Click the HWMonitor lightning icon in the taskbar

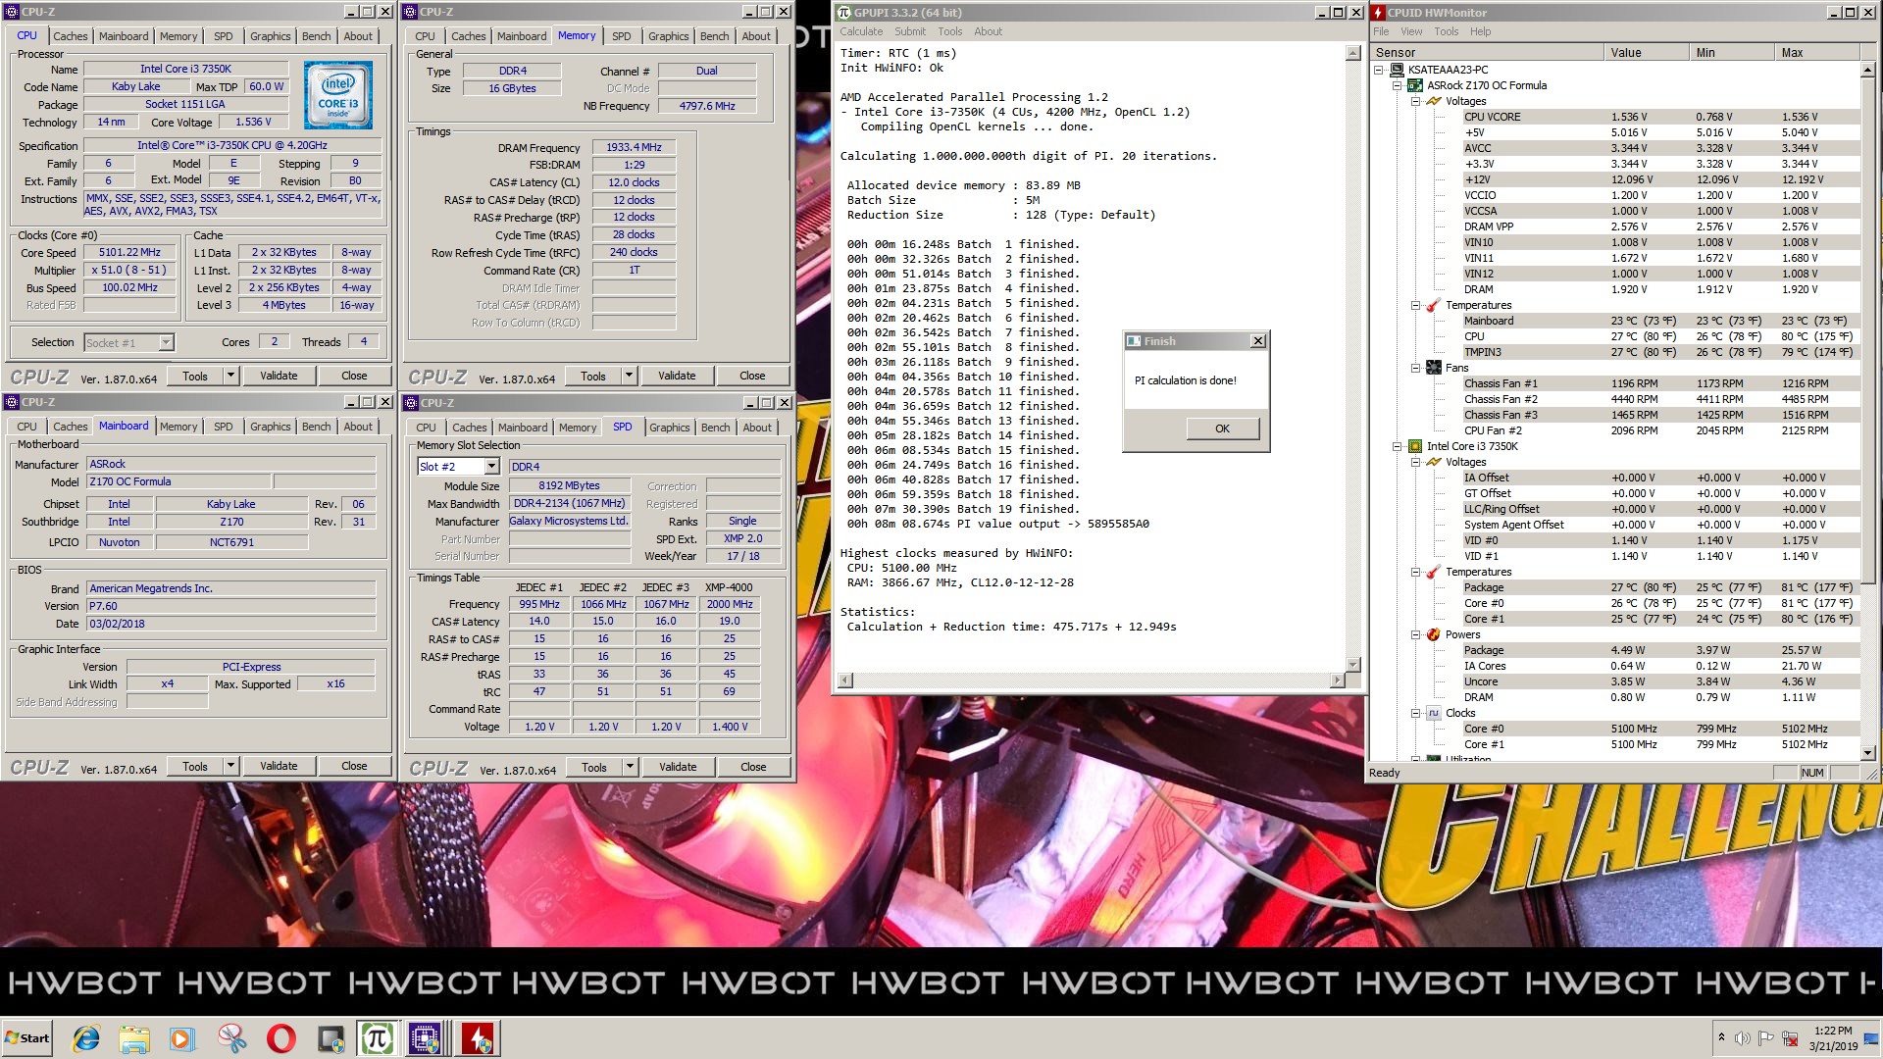tap(479, 1038)
